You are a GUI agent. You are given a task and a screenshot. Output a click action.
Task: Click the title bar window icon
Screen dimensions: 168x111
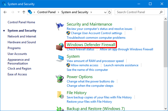click(x=4, y=4)
